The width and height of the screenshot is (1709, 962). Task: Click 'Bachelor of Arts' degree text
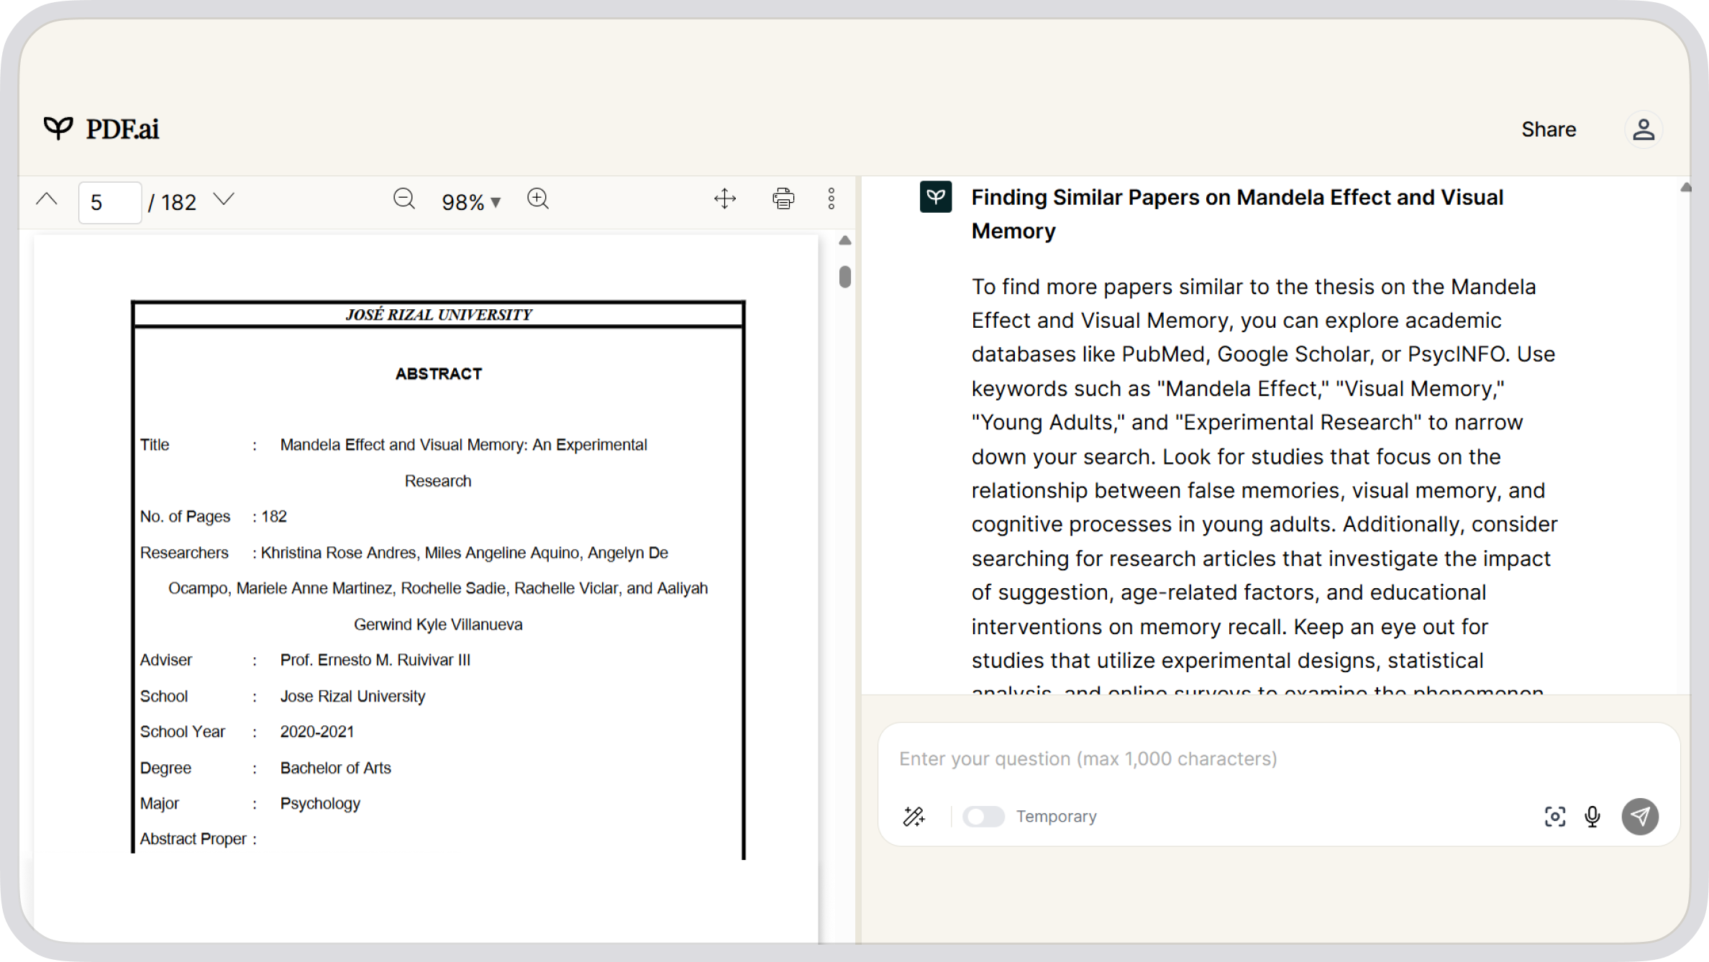pyautogui.click(x=336, y=768)
